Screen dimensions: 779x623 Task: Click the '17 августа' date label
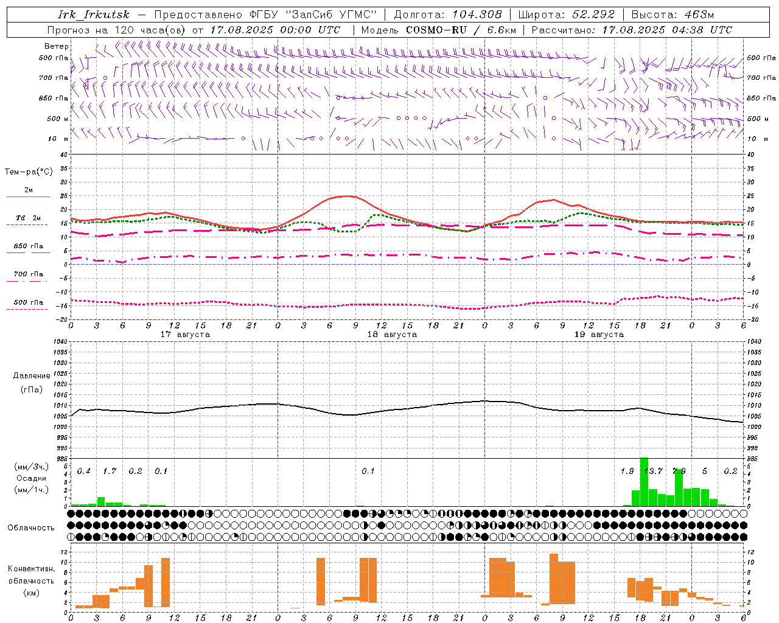click(x=185, y=335)
